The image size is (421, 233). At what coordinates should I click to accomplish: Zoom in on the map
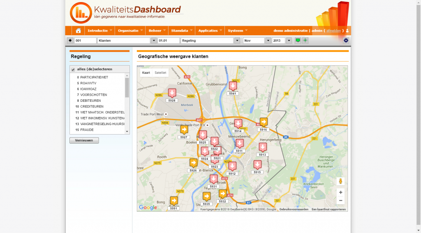tap(340, 192)
